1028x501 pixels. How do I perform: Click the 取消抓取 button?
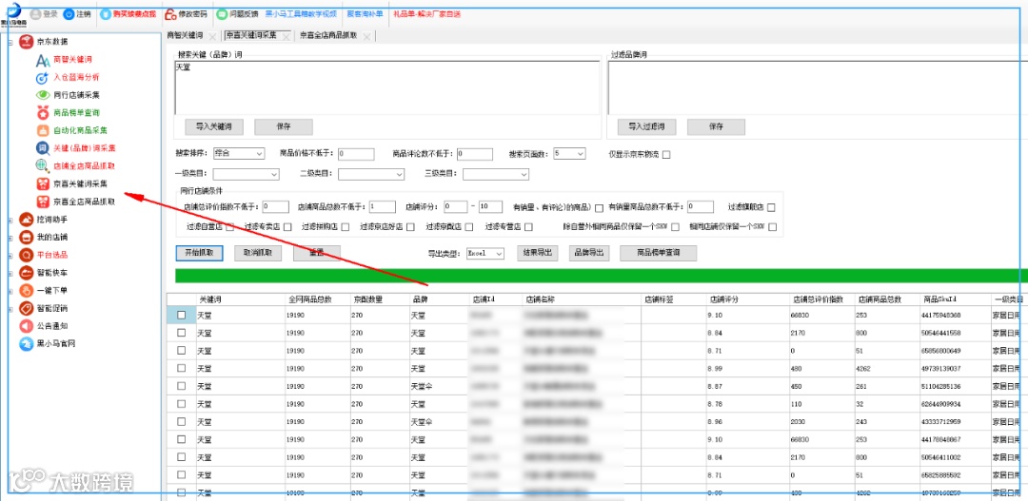coord(258,253)
